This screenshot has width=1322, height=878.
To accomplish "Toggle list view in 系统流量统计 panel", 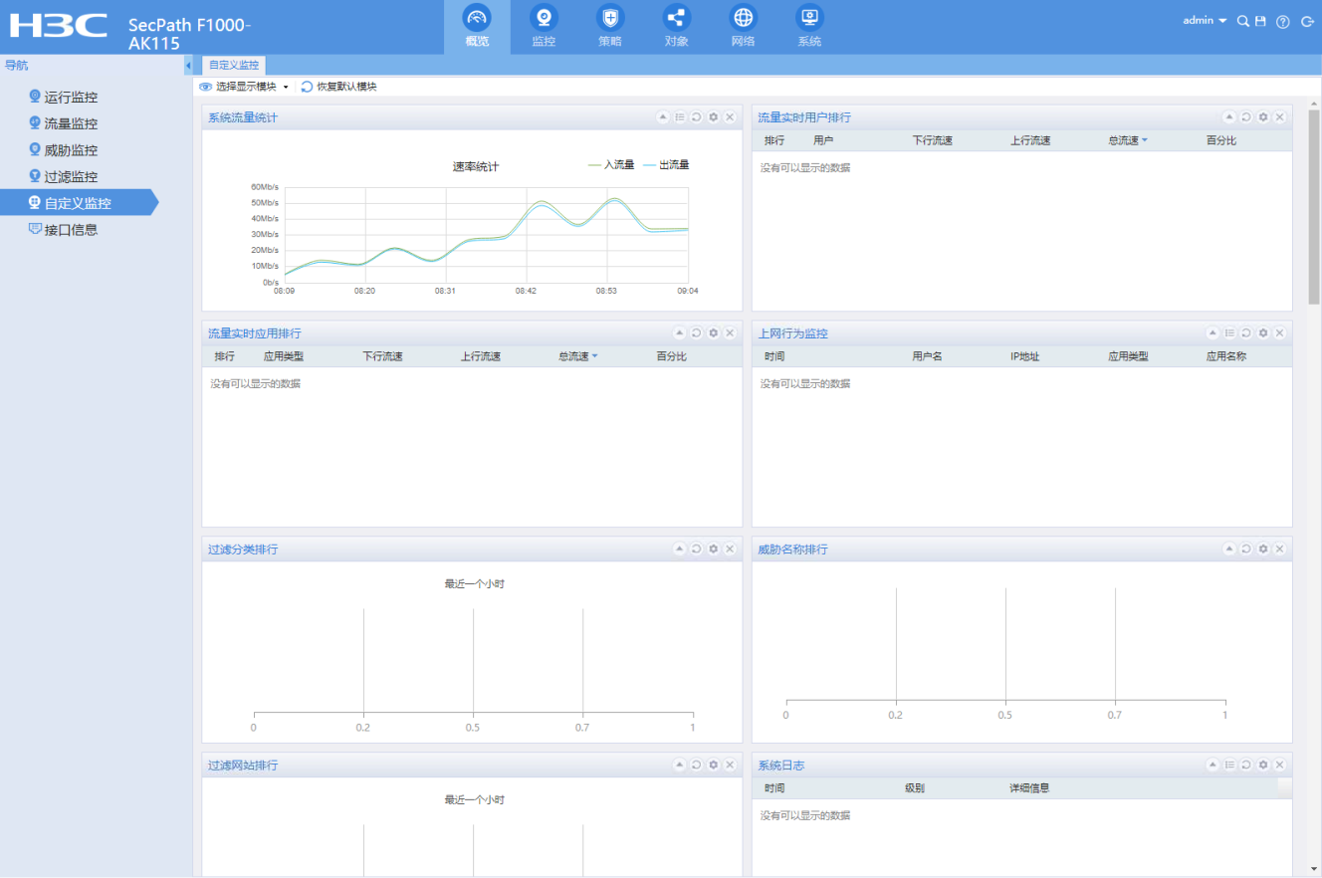I will pyautogui.click(x=679, y=117).
